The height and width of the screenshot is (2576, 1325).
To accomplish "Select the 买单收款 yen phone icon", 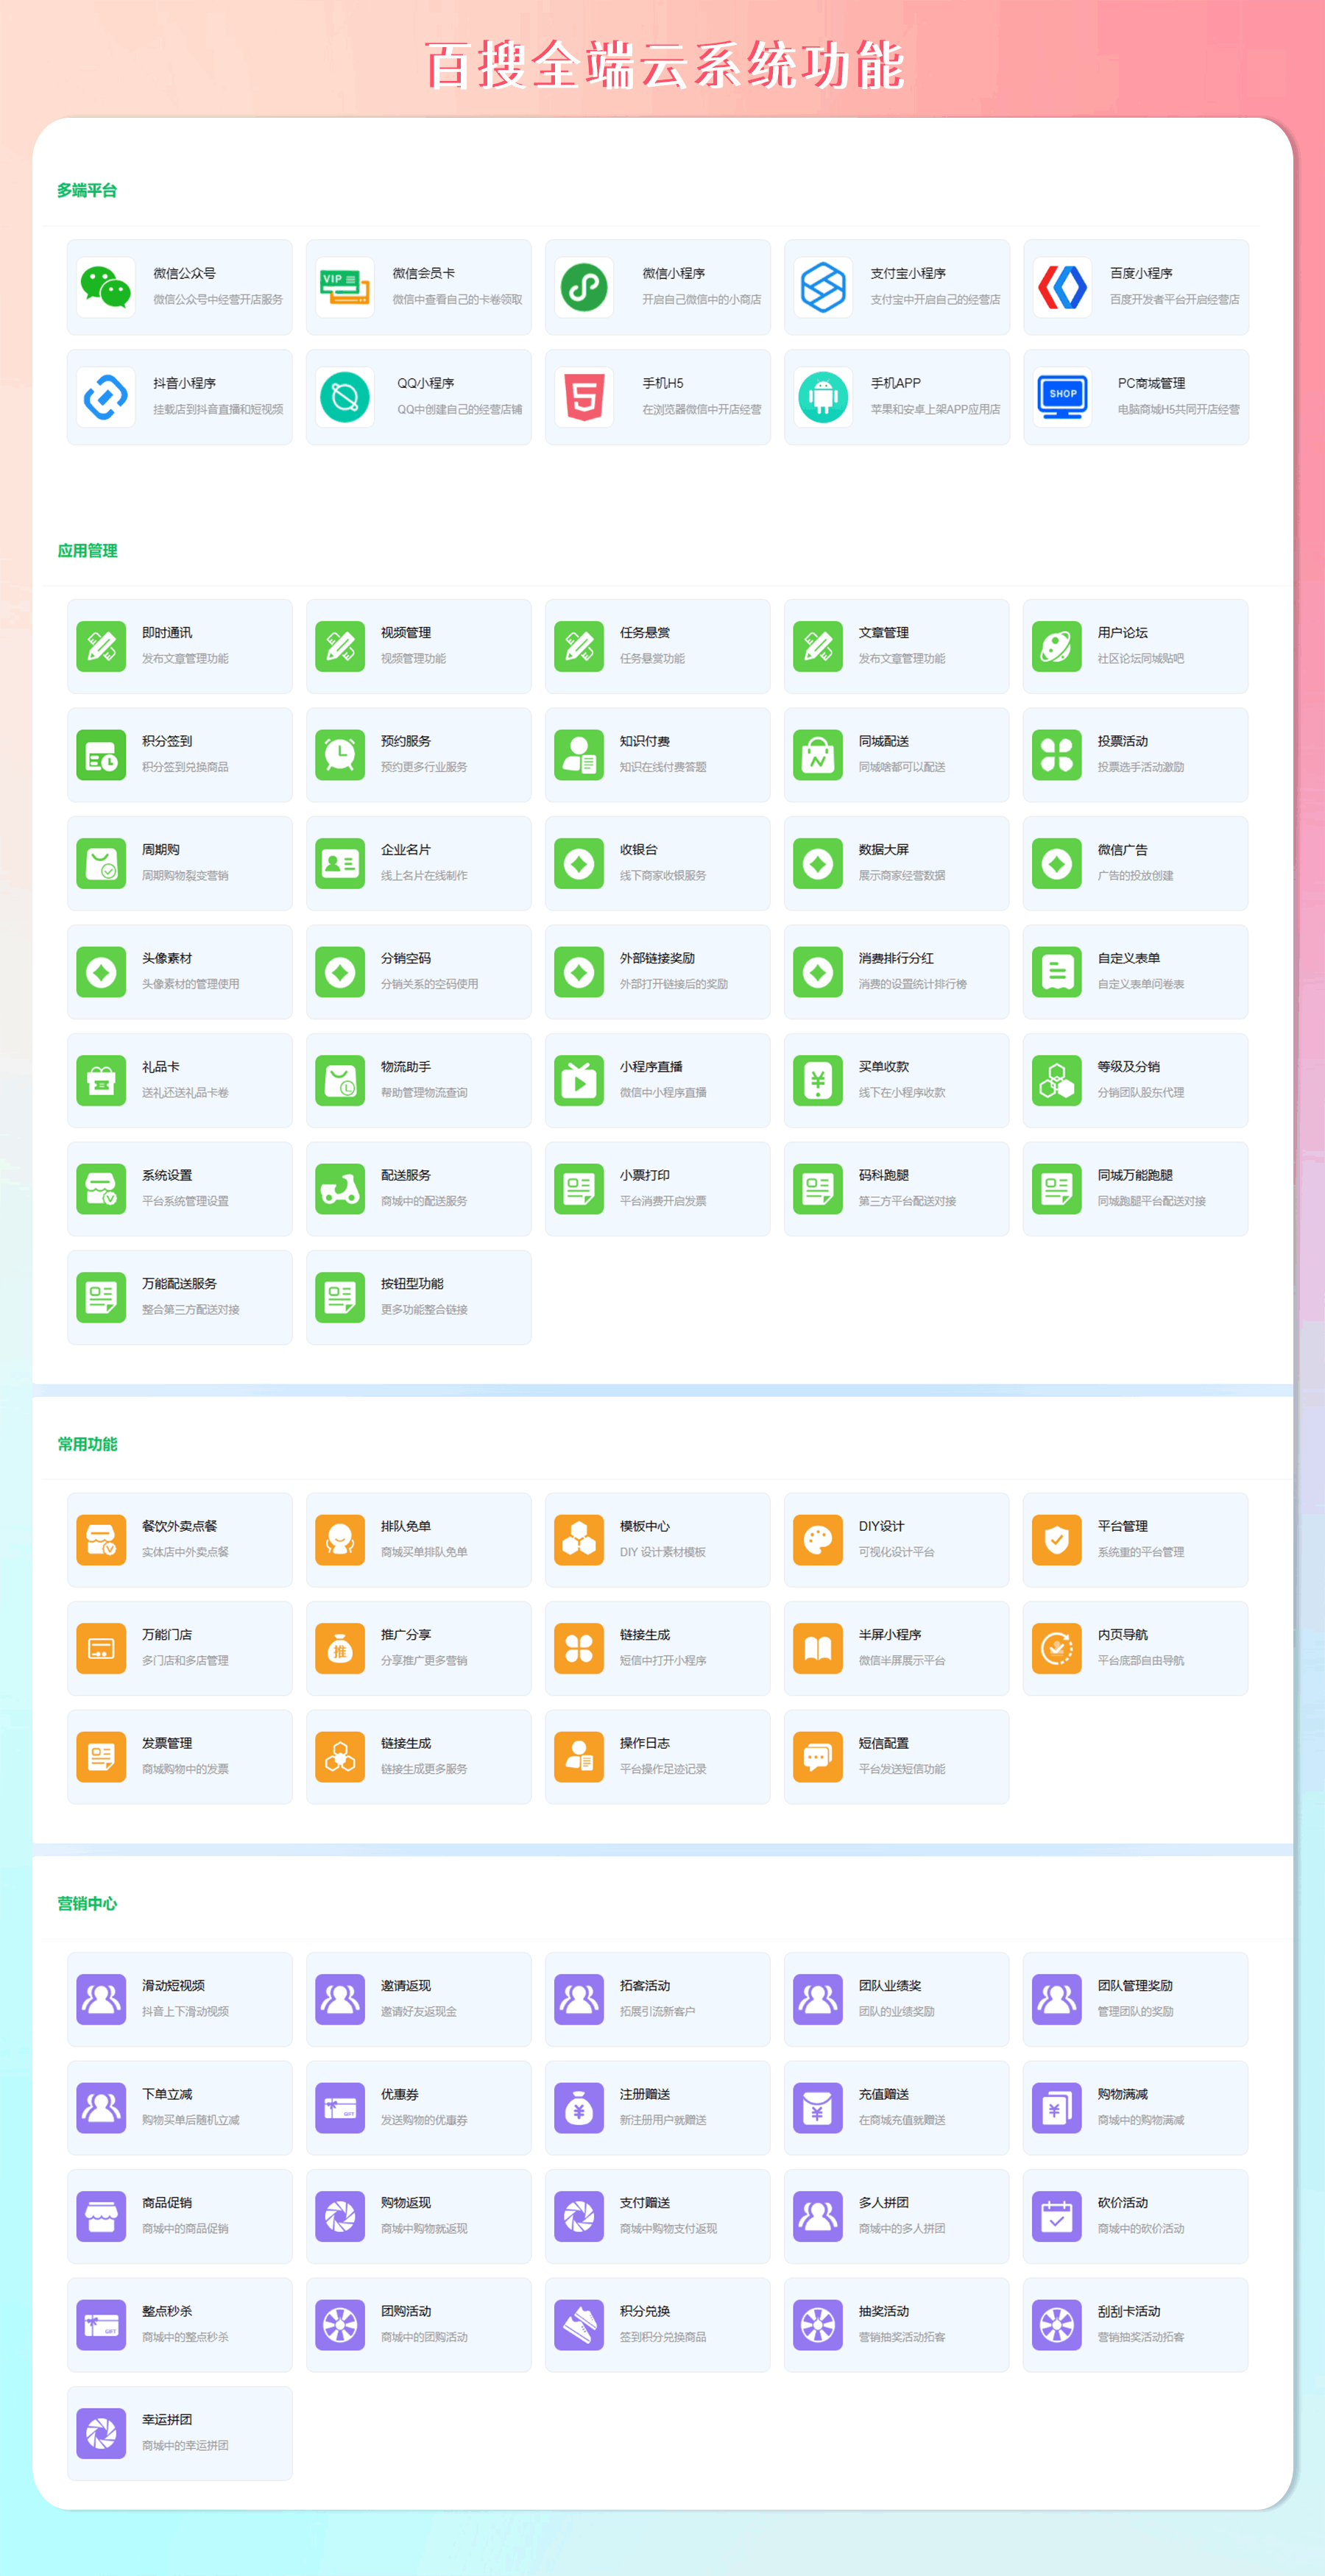I will 818,1080.
